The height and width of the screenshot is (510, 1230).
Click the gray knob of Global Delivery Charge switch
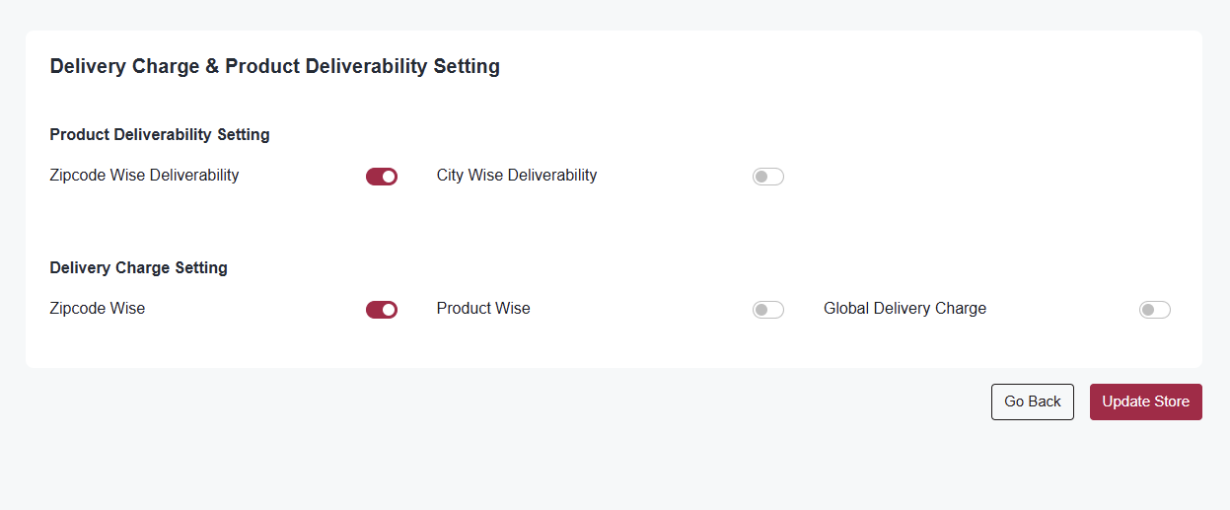pos(1148,310)
